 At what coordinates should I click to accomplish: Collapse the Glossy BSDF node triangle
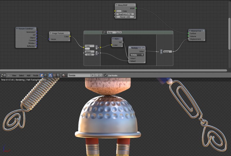(x=116, y=5)
